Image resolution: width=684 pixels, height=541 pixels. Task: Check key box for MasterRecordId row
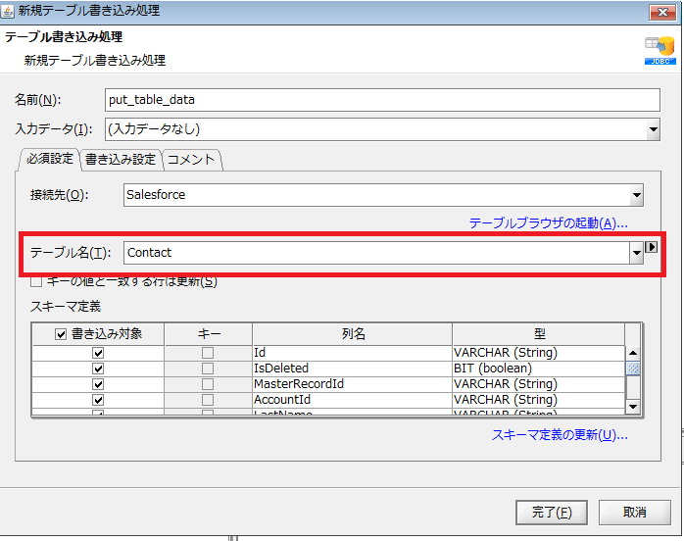208,384
